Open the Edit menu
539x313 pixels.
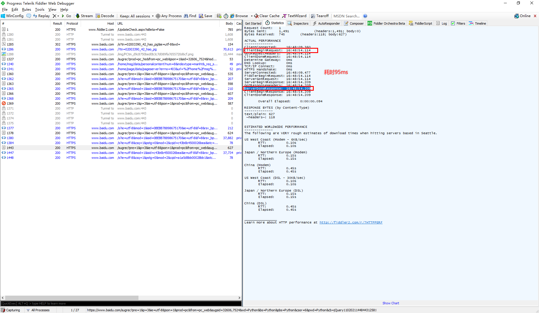15,10
